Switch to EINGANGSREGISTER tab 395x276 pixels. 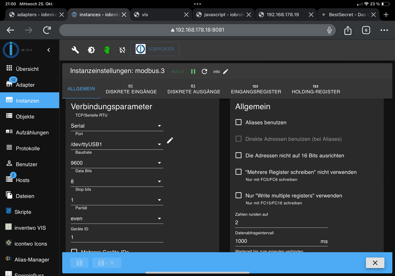pyautogui.click(x=256, y=89)
